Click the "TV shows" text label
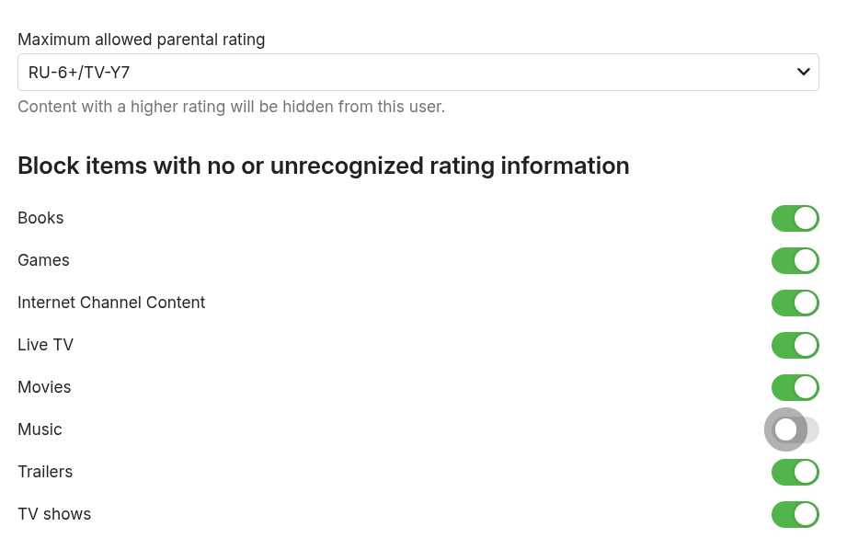847x538 pixels. [x=54, y=514]
